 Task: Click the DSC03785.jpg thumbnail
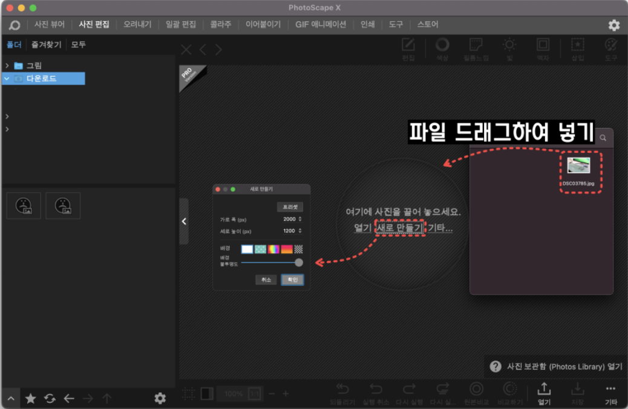578,166
